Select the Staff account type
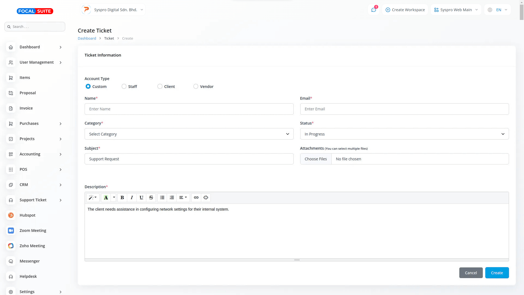This screenshot has height=295, width=524. [x=124, y=86]
